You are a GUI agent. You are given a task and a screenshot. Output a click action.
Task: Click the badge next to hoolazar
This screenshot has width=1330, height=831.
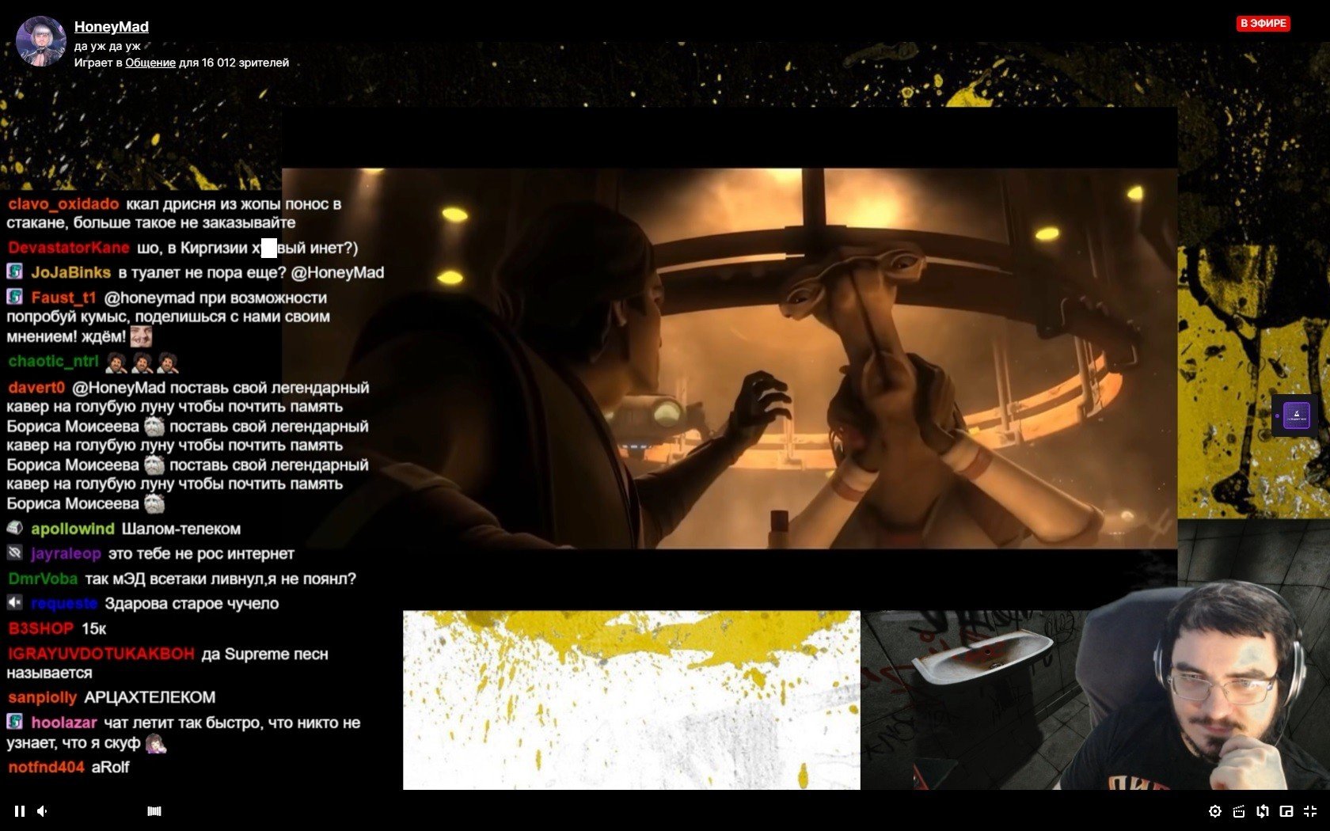pos(15,722)
